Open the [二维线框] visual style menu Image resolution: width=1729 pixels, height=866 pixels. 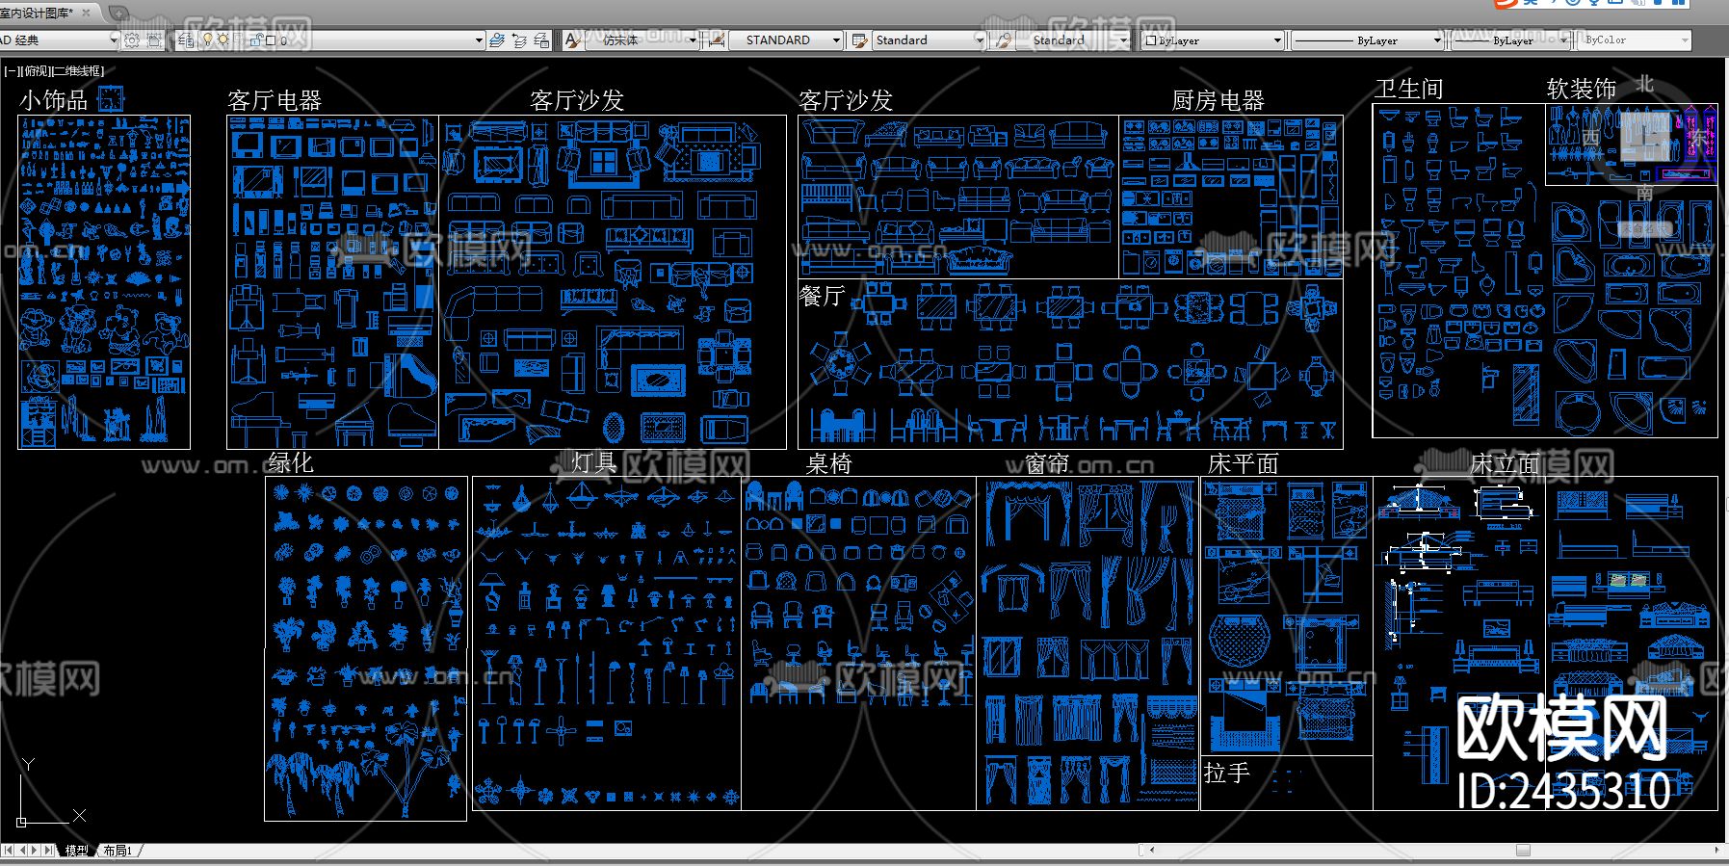coord(78,71)
